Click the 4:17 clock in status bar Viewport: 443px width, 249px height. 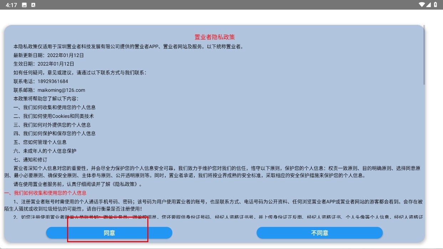click(x=11, y=5)
